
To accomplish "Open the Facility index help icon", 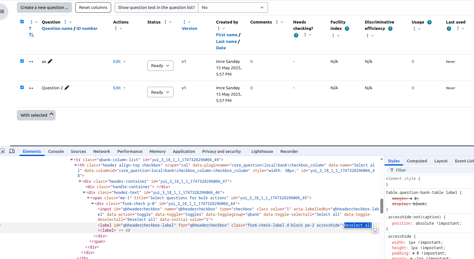I will (347, 29).
